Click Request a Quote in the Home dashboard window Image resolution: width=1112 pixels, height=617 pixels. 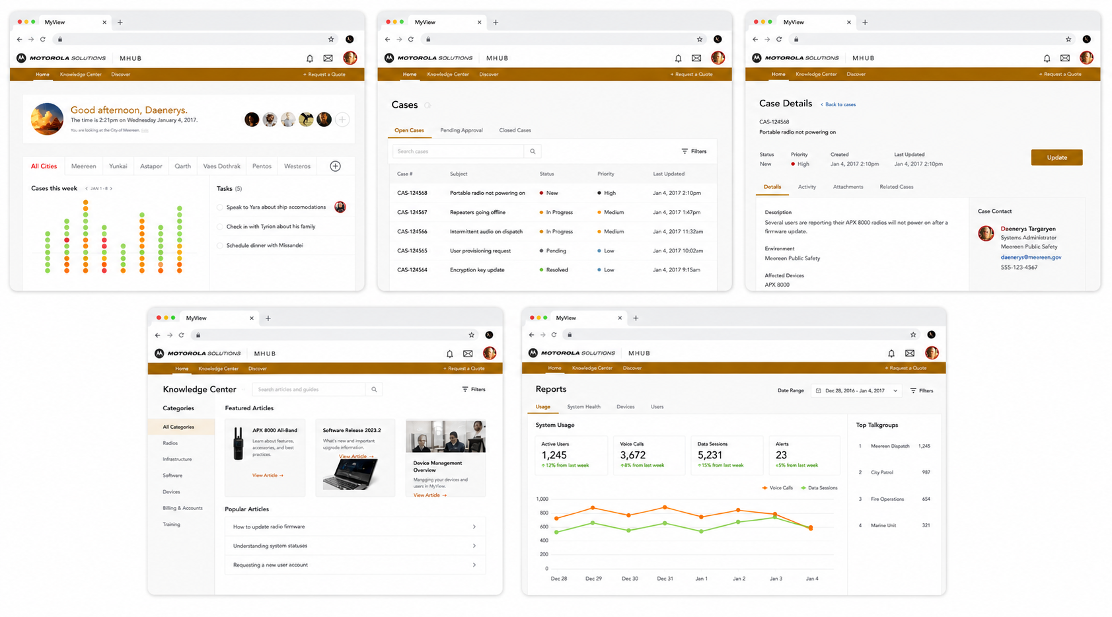point(324,75)
